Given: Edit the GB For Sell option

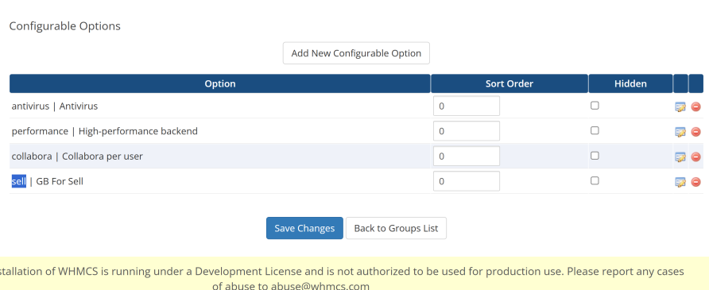Looking at the screenshot, I should 680,182.
